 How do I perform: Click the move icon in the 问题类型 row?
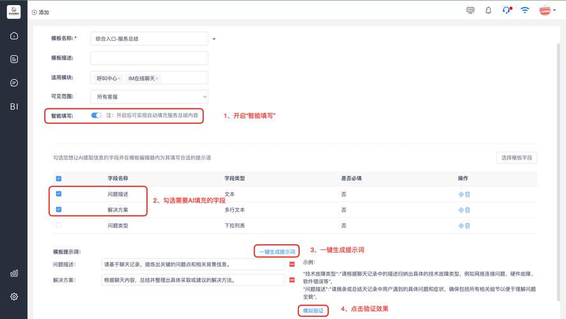click(x=461, y=226)
